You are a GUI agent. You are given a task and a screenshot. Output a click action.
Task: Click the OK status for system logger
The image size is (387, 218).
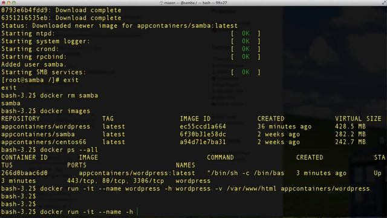click(x=246, y=41)
